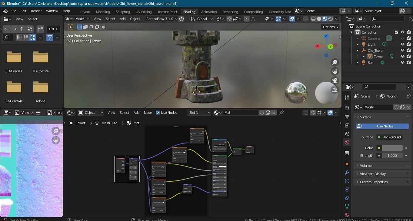Collapse the Old_Tower tree item
The height and width of the screenshot is (221, 413).
[358, 51]
